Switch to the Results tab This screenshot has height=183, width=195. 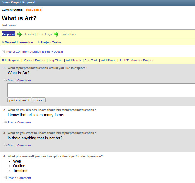click(x=28, y=34)
